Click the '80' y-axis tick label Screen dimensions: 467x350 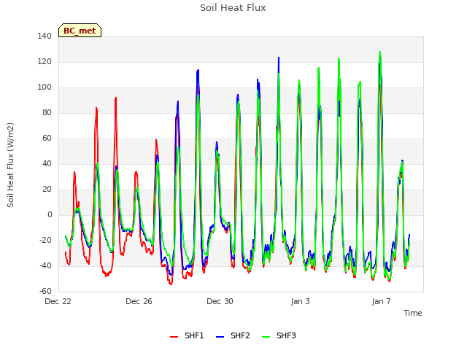point(47,113)
